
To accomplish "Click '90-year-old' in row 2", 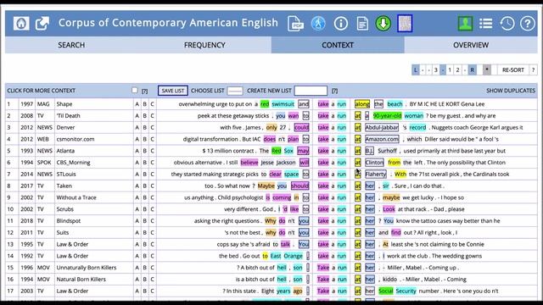I will [x=387, y=115].
